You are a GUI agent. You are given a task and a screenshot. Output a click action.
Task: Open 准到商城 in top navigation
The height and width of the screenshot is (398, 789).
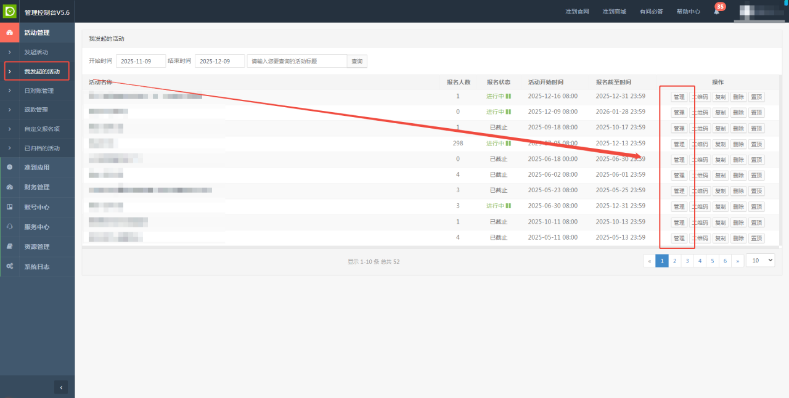pos(614,12)
